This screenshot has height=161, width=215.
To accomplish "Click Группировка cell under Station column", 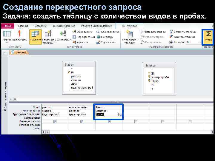I will point(55,114).
